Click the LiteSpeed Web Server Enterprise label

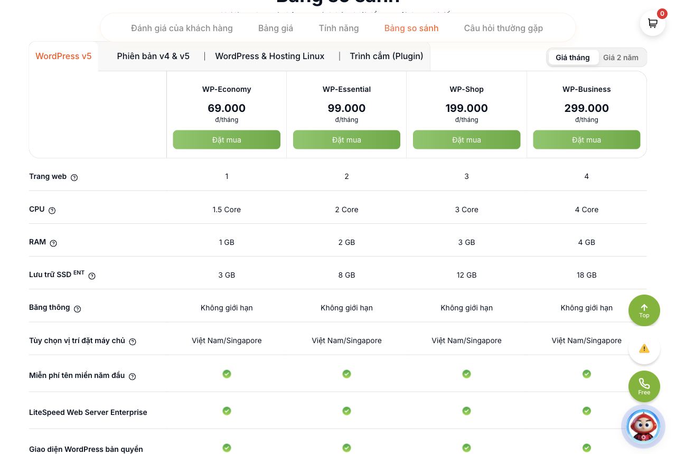(88, 412)
